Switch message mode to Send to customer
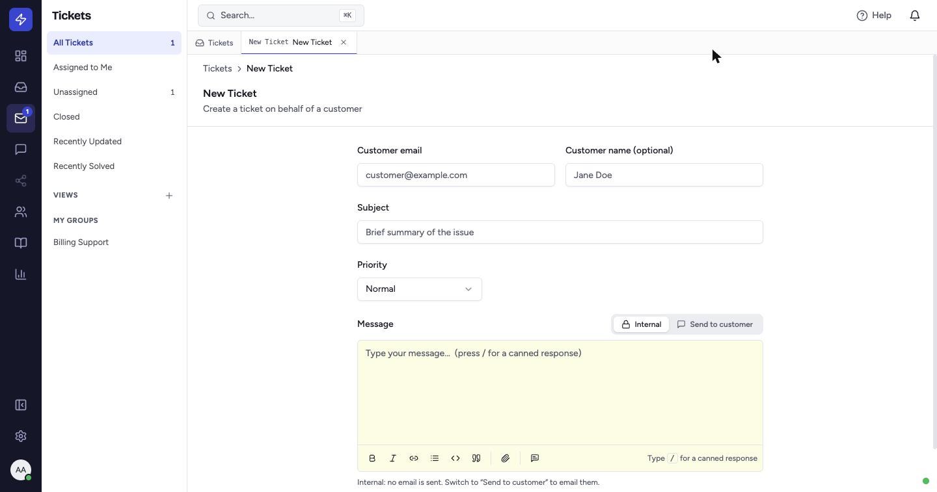Image resolution: width=937 pixels, height=492 pixels. click(x=715, y=324)
